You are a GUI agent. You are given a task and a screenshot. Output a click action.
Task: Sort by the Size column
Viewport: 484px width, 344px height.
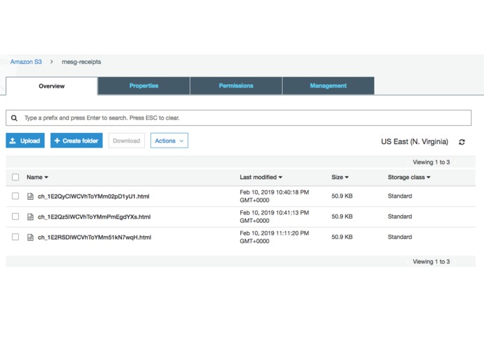click(340, 177)
